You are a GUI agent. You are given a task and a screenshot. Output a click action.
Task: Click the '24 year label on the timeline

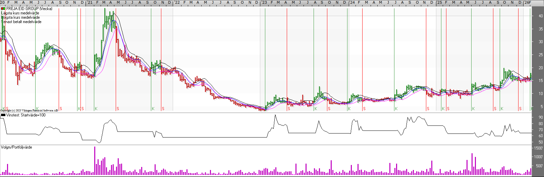pos(352,2)
